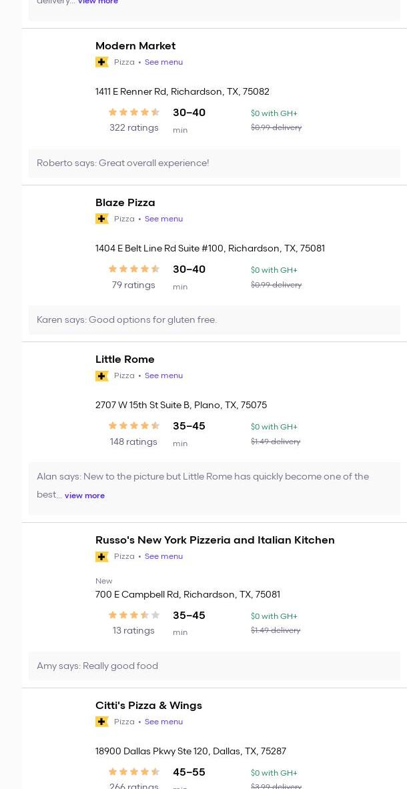
Task: Click the GH+ badge icon under Blaze Pizza
Action: 102,219
